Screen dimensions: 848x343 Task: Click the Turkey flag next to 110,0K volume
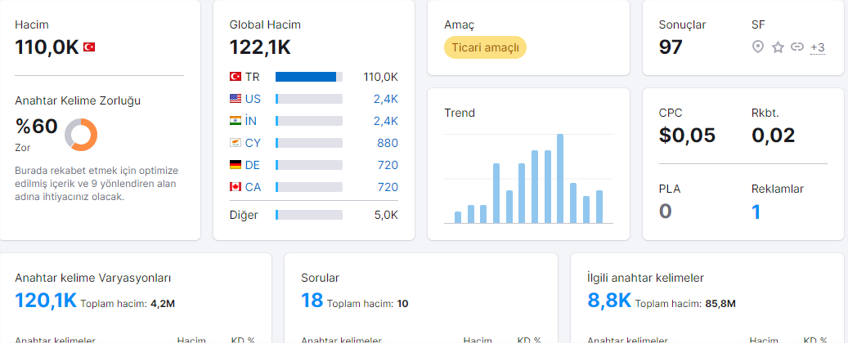(89, 47)
